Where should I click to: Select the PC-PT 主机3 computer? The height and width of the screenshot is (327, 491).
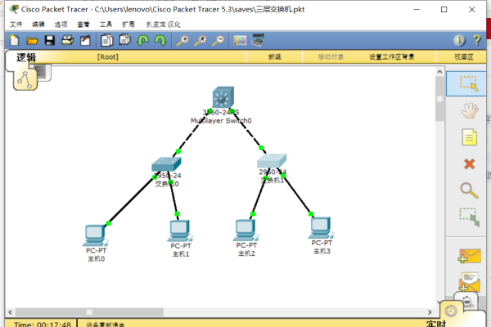tap(322, 228)
